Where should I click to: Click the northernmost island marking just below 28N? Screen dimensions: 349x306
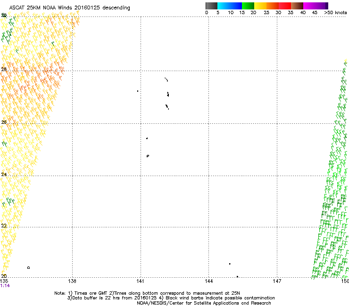166,80
